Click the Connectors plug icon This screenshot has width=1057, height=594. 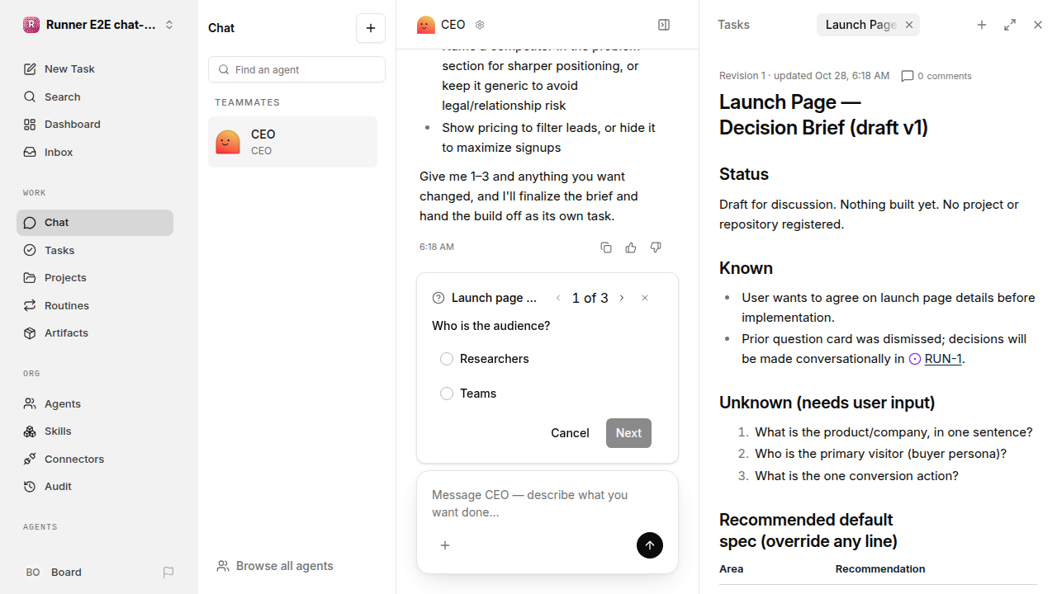30,459
